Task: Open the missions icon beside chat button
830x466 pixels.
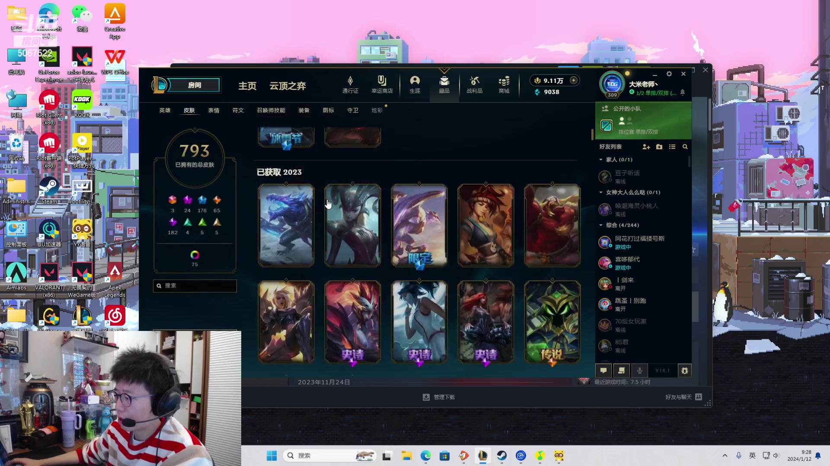Action: [621, 371]
